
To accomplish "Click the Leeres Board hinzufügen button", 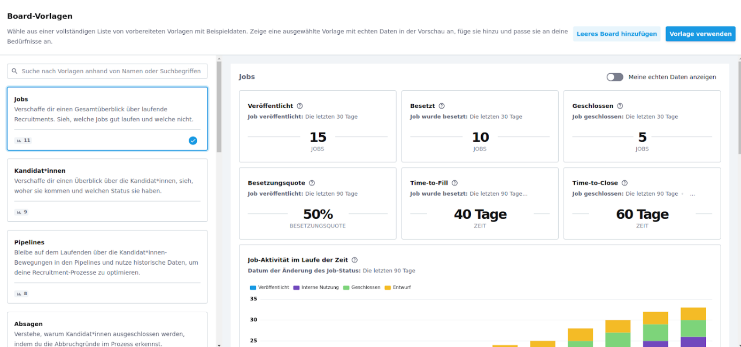I will pos(617,33).
